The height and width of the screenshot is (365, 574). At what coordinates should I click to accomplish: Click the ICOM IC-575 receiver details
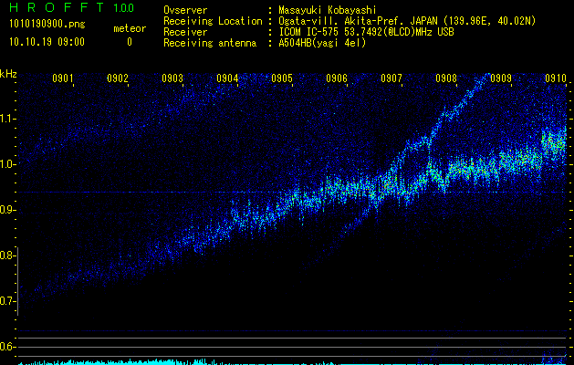pyautogui.click(x=366, y=32)
